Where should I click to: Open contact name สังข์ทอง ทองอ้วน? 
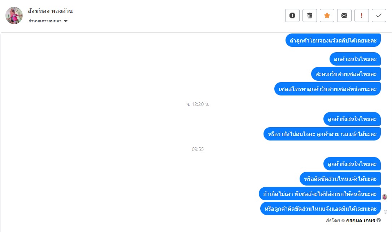(50, 11)
